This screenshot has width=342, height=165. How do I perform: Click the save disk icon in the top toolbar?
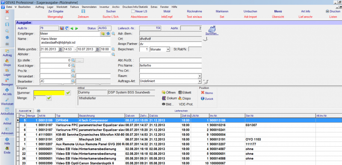[x=83, y=12]
